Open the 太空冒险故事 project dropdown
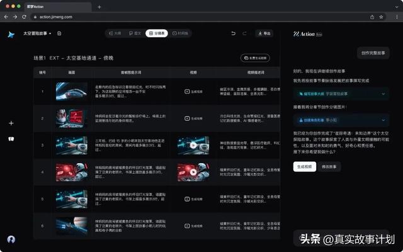 click(x=37, y=33)
